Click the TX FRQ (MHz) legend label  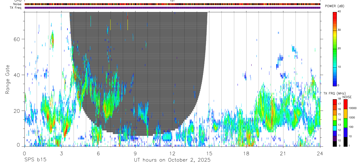point(334,93)
